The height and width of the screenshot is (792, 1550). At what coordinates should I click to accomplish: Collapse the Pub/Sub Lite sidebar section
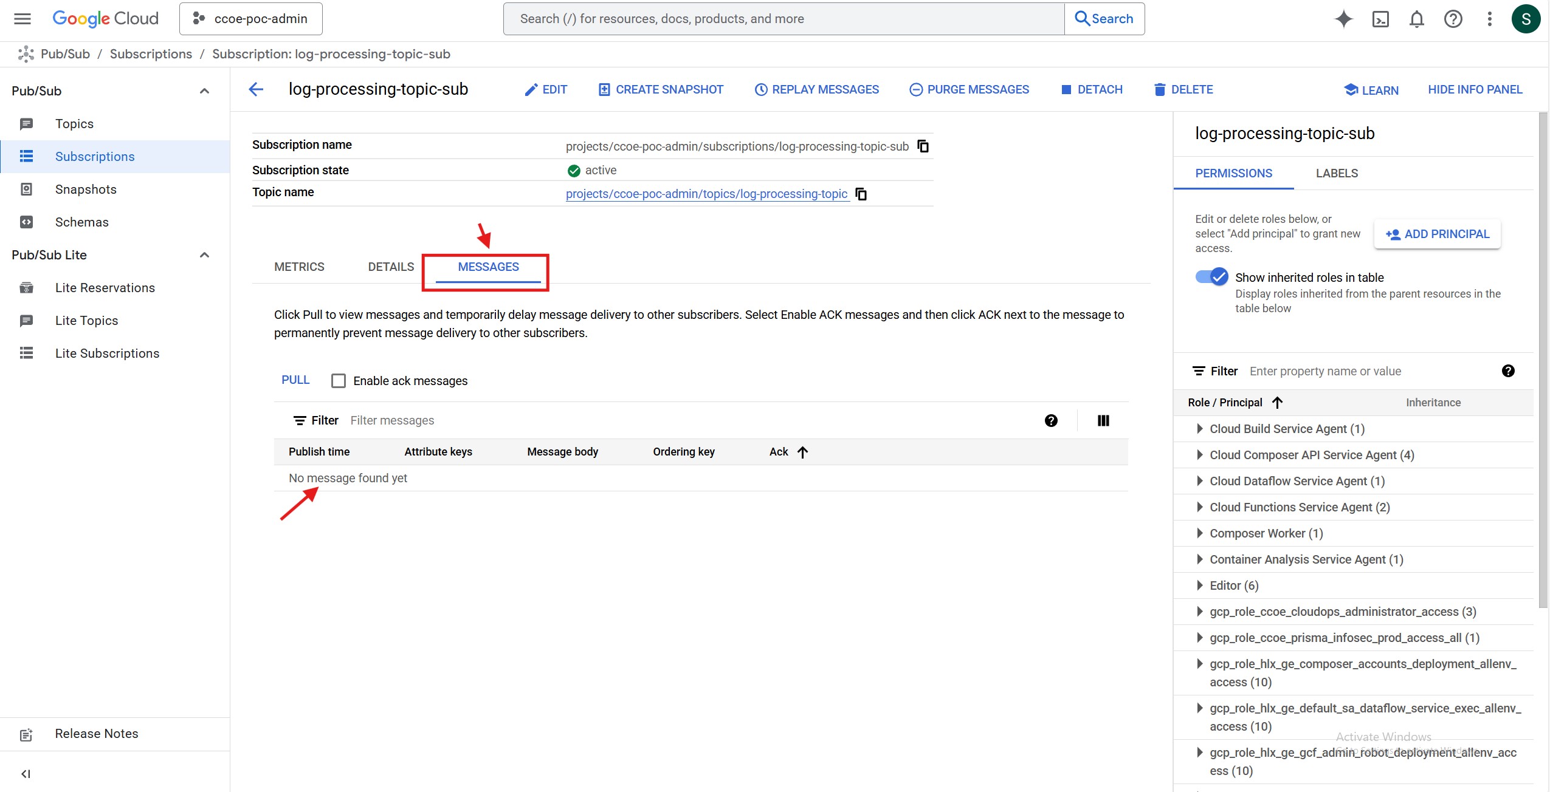pos(205,255)
